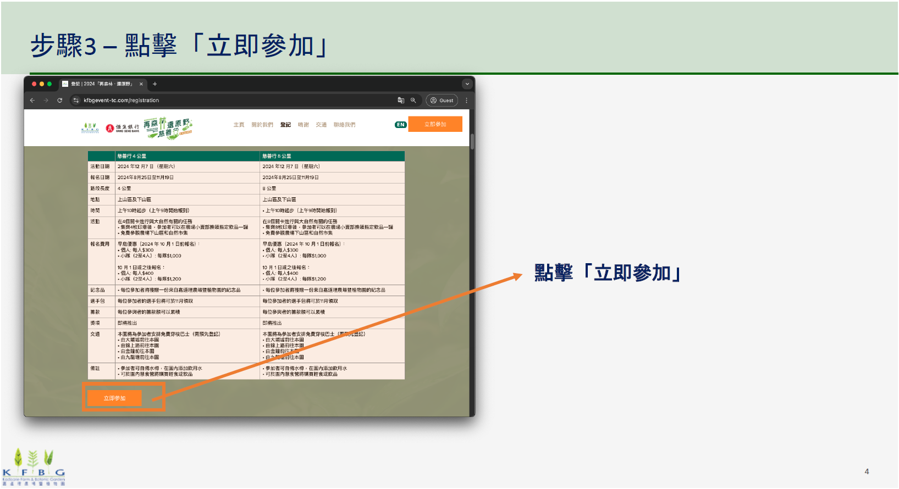Open the Guest profile button

(442, 101)
